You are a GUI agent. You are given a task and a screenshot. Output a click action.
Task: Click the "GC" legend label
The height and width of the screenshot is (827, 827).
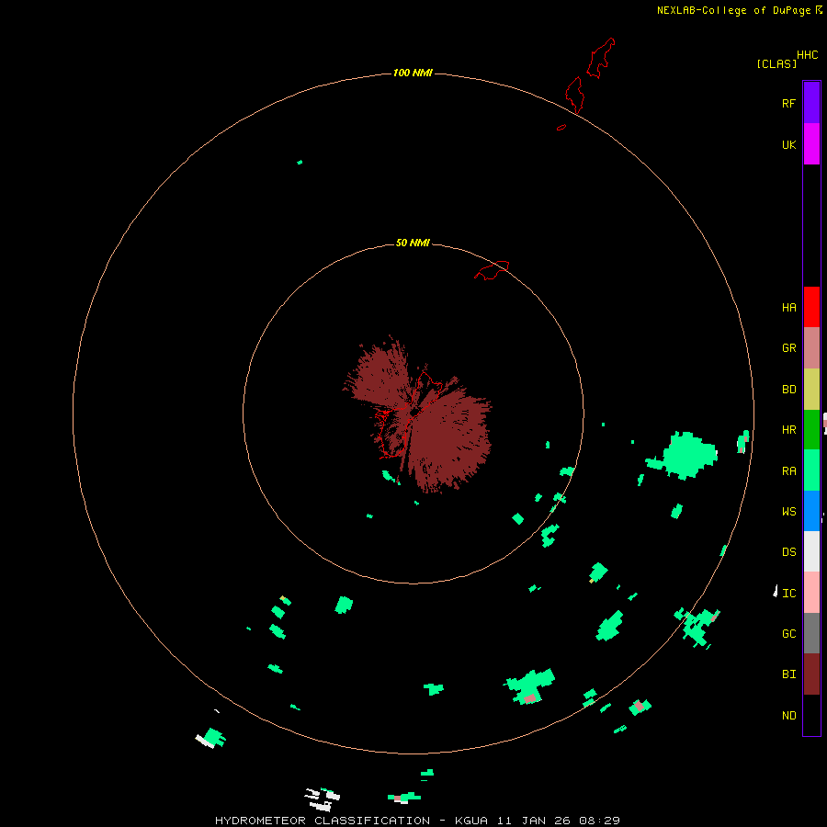[788, 634]
